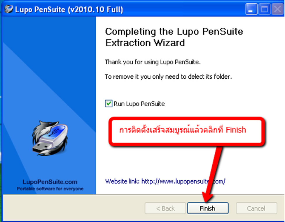285x222 pixels.
Task: Click the greyed-out Cancel button
Action: click(x=256, y=208)
